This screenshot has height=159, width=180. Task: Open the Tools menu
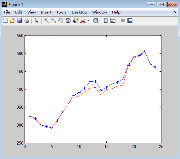(61, 12)
